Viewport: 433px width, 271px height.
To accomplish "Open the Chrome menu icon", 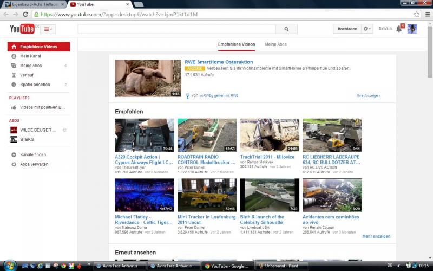I will point(428,15).
